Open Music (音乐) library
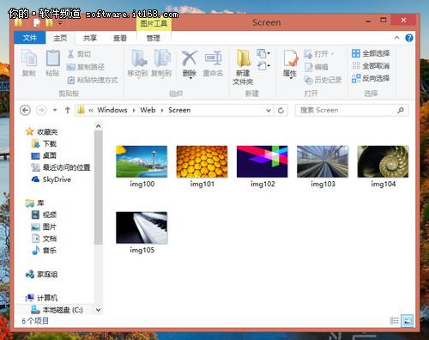The image size is (429, 340). click(44, 251)
